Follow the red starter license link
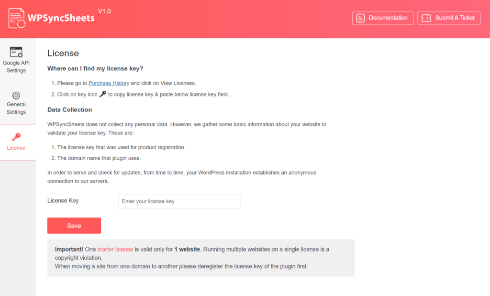The width and height of the screenshot is (490, 296). (x=115, y=249)
